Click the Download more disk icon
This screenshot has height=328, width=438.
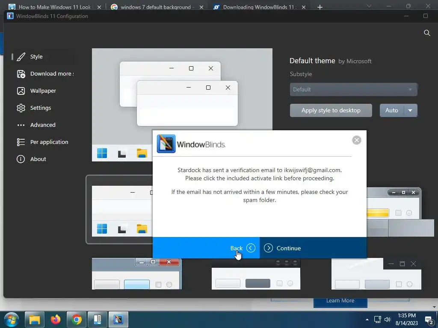tap(21, 74)
